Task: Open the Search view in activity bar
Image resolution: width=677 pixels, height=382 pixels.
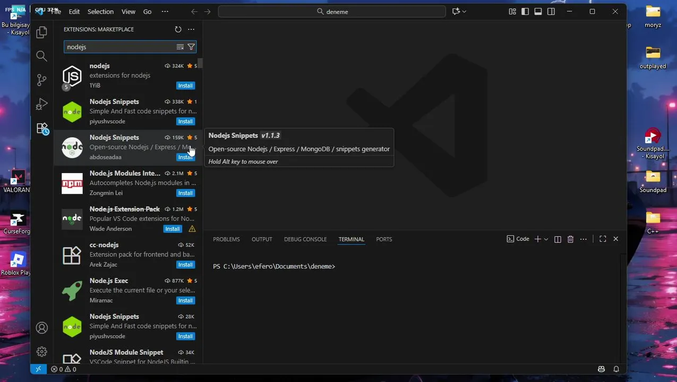Action: click(41, 56)
